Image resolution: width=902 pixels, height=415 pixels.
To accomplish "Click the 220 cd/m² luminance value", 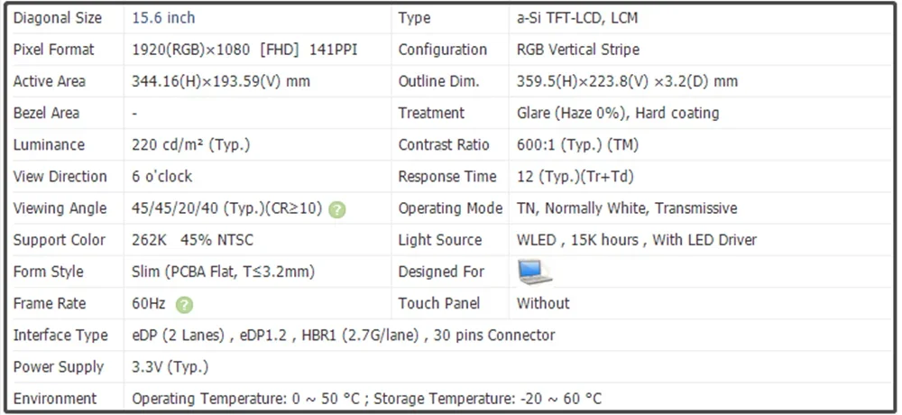I will (x=191, y=144).
